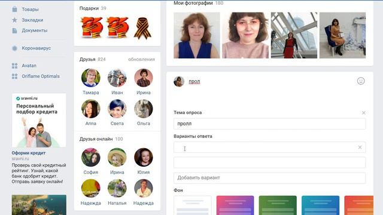
Task: Open photo with blue dress
Action: pos(197,35)
